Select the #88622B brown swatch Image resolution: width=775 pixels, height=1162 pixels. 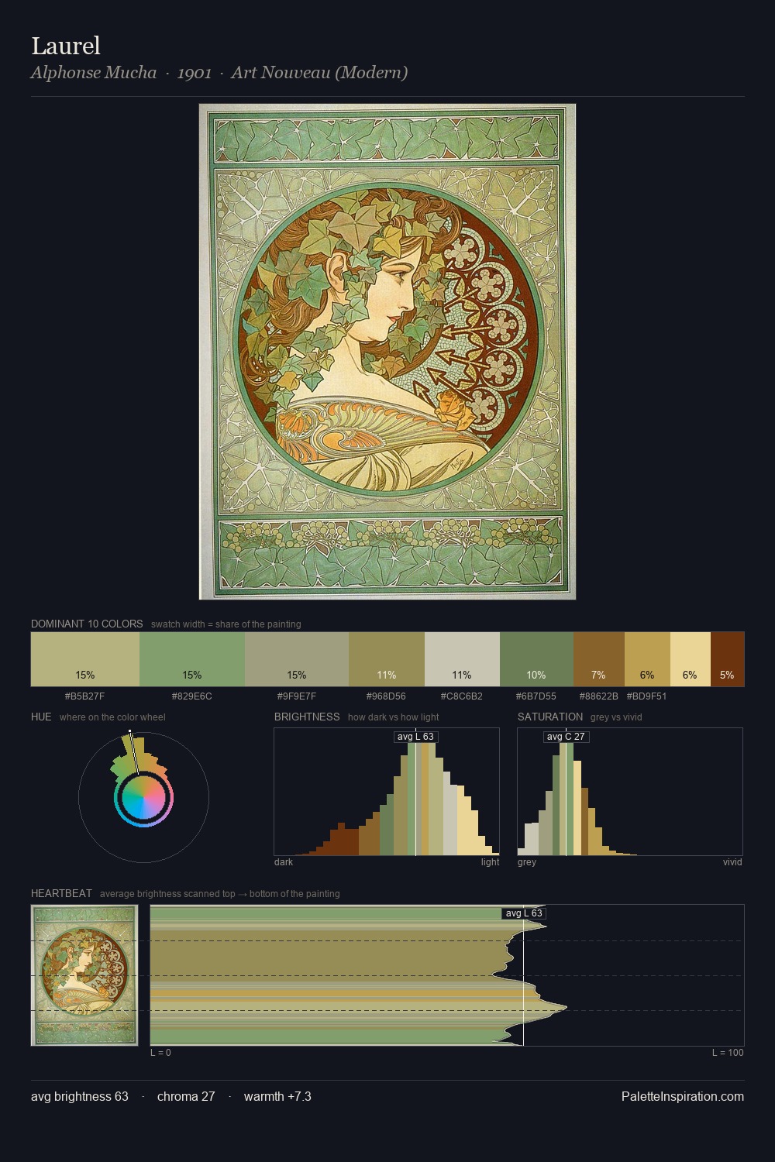599,659
